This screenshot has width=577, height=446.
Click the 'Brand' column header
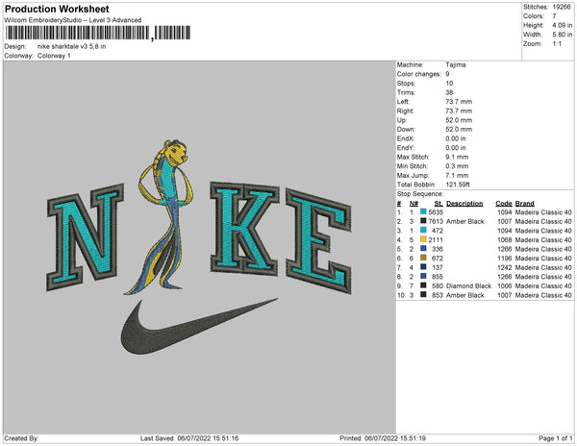coord(525,204)
